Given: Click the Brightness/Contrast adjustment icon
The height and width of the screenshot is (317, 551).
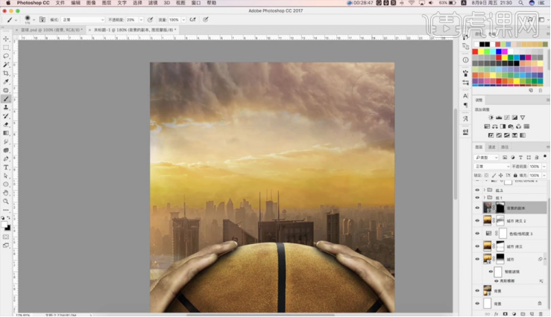Looking at the screenshot, I should pyautogui.click(x=490, y=118).
